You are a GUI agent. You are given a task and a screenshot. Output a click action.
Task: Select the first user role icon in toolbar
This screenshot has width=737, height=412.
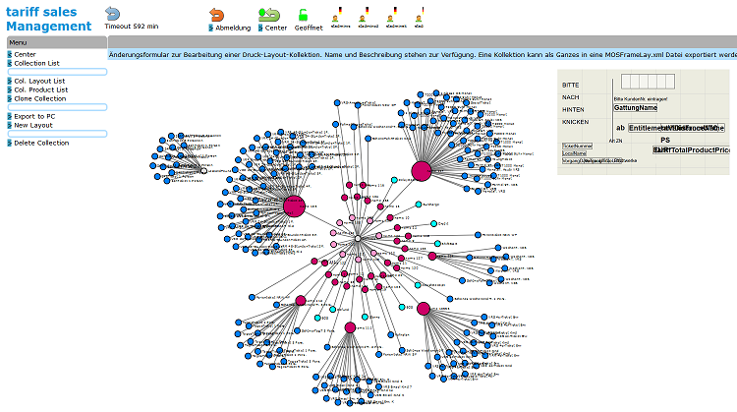pyautogui.click(x=338, y=15)
